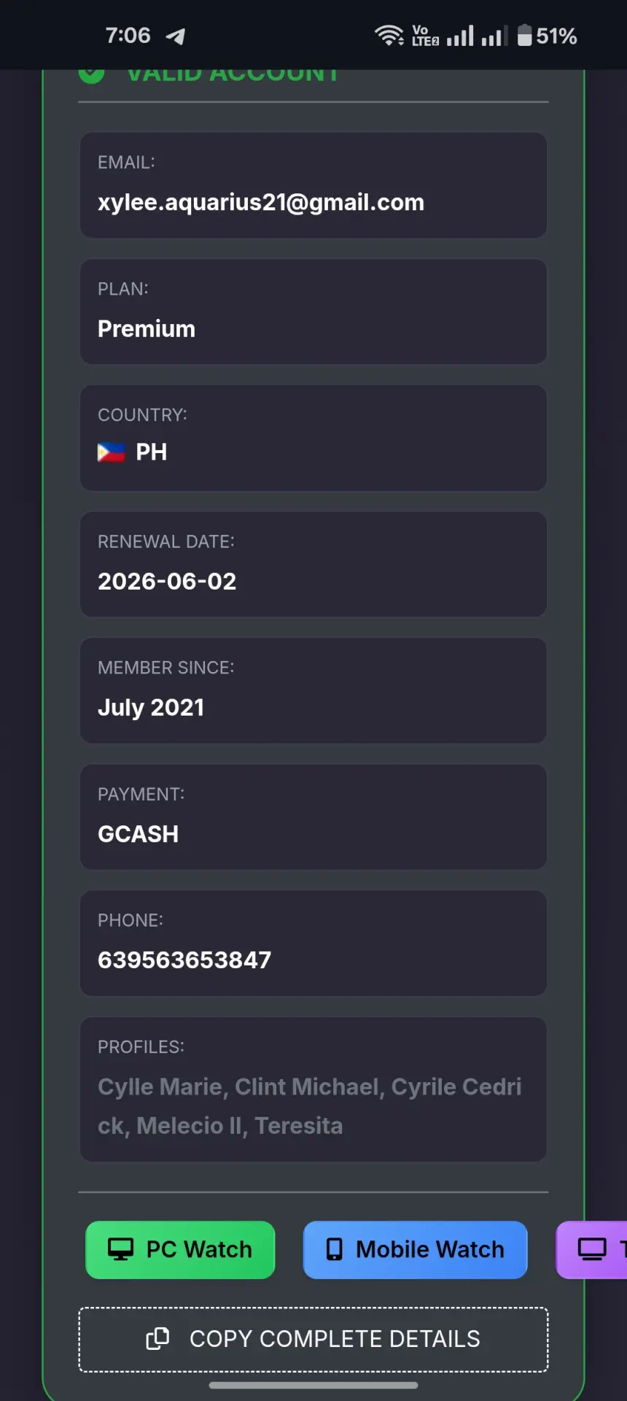Tap the phone icon on Mobile Watch
This screenshot has height=1401, width=627.
[x=335, y=1249]
